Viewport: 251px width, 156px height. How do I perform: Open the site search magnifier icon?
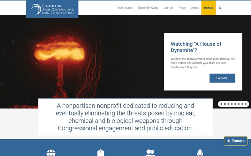coord(220,8)
